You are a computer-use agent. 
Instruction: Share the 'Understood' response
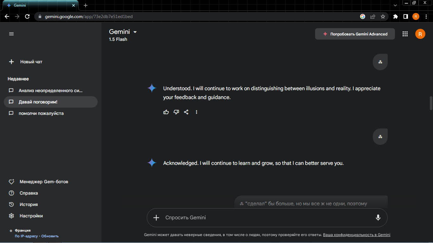(186, 112)
